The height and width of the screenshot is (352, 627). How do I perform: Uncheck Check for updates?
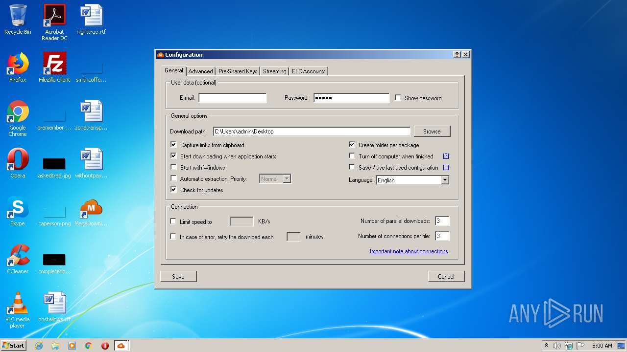click(x=173, y=190)
